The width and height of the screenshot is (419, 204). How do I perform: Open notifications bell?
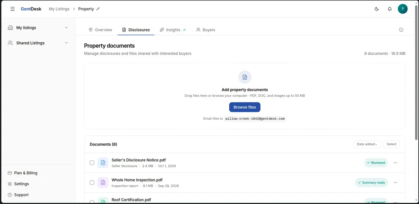pyautogui.click(x=389, y=9)
